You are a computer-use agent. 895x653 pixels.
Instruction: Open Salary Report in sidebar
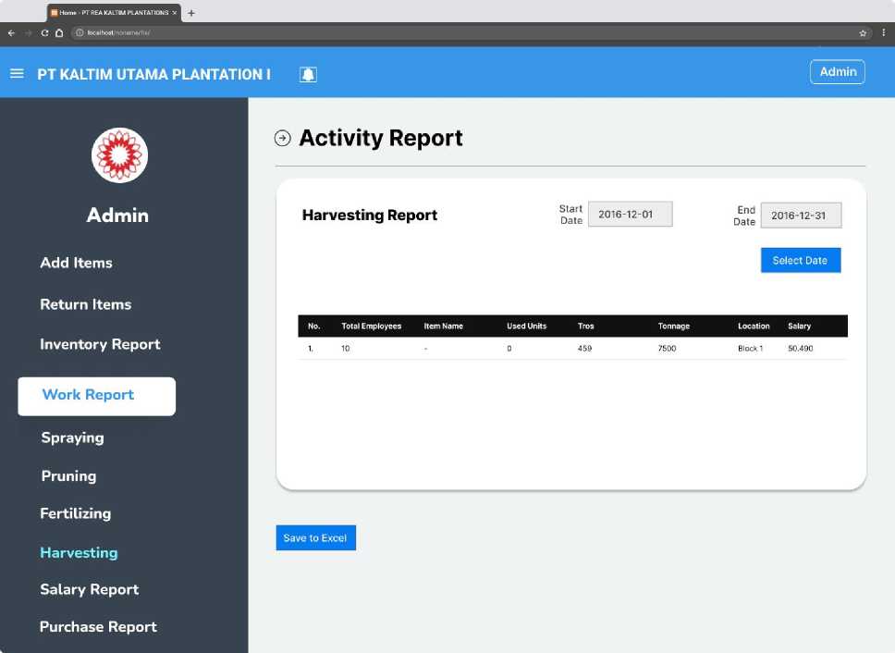tap(89, 589)
